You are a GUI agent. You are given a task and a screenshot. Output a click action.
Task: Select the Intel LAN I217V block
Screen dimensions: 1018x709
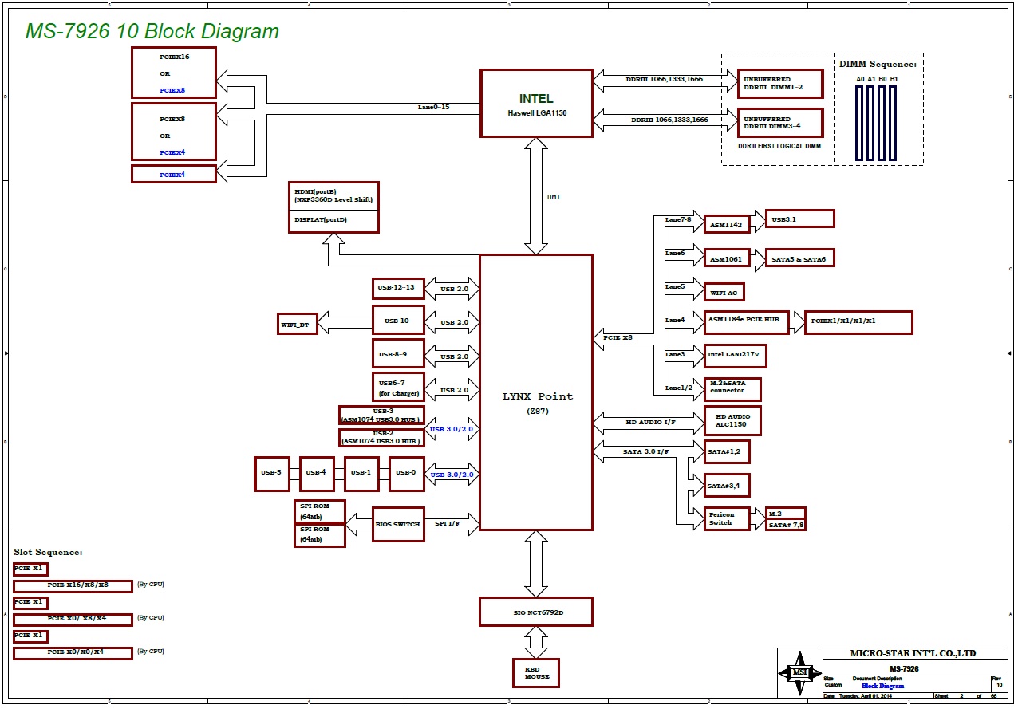point(735,353)
